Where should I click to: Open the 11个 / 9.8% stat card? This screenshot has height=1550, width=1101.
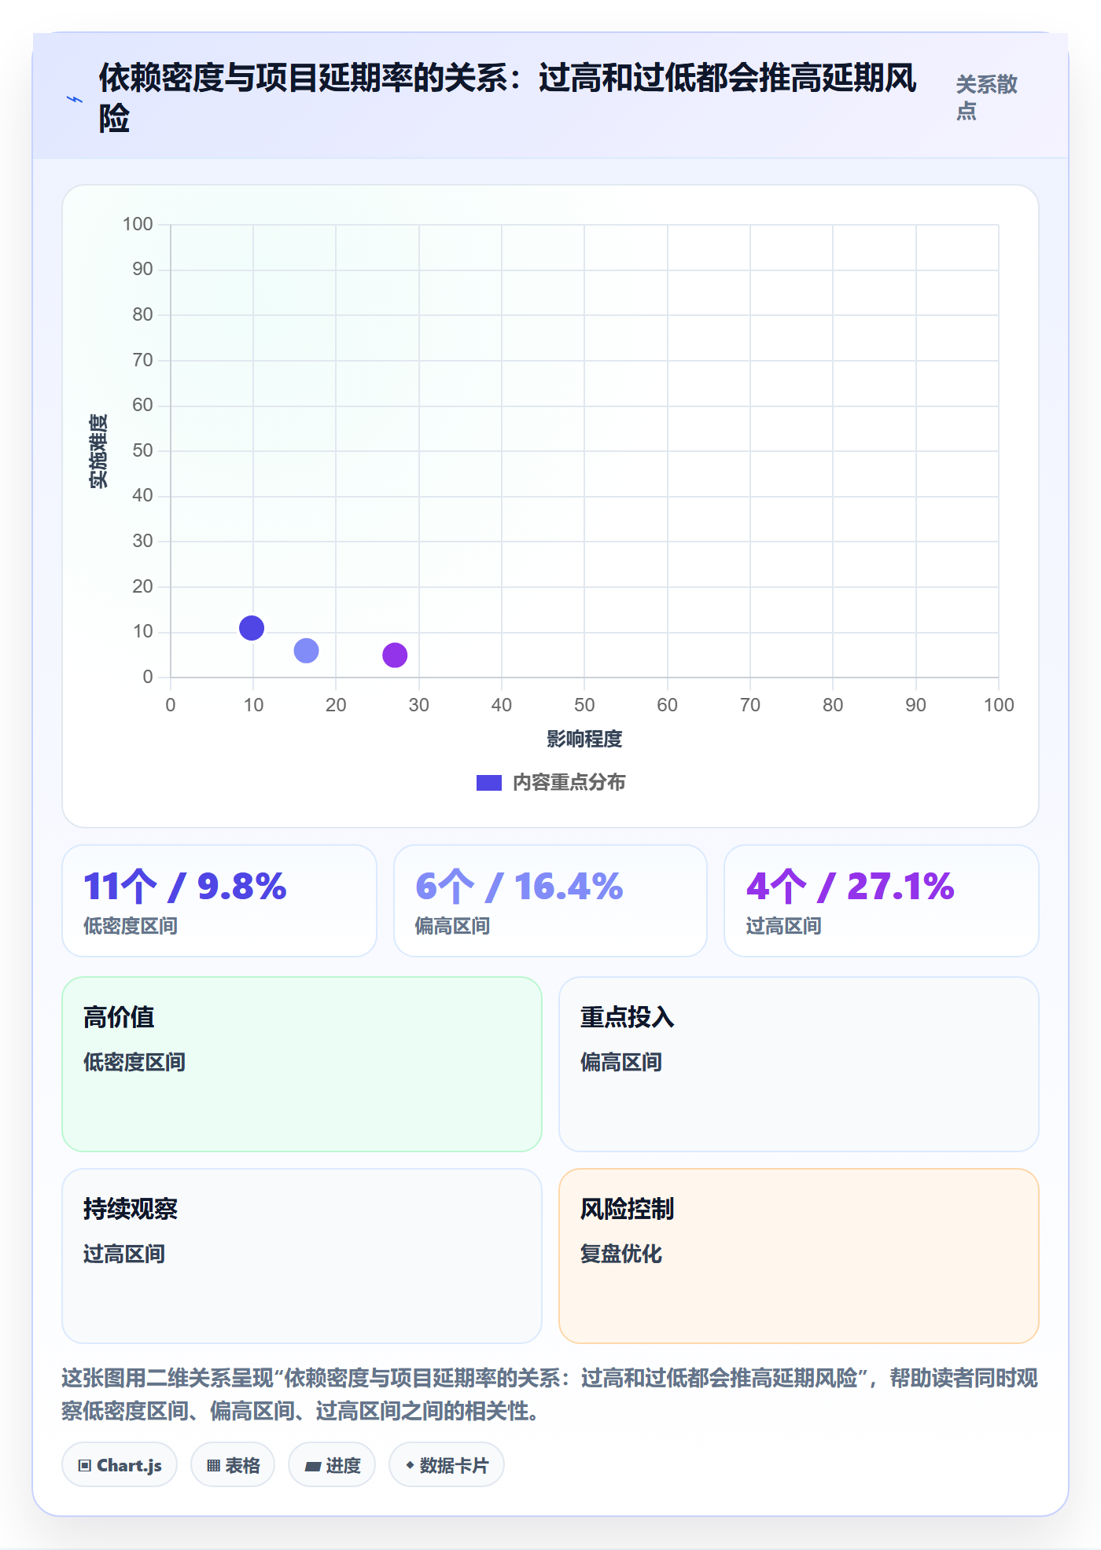(219, 901)
